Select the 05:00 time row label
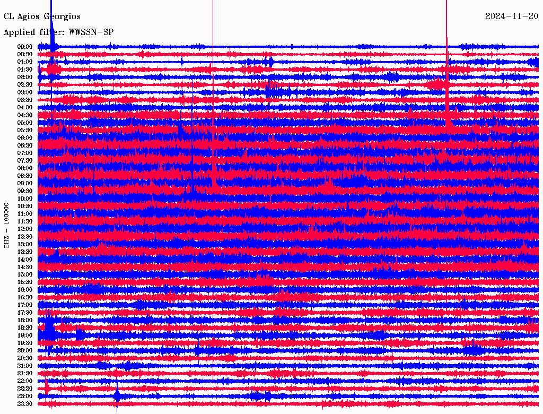The height and width of the screenshot is (414, 543). click(25, 123)
